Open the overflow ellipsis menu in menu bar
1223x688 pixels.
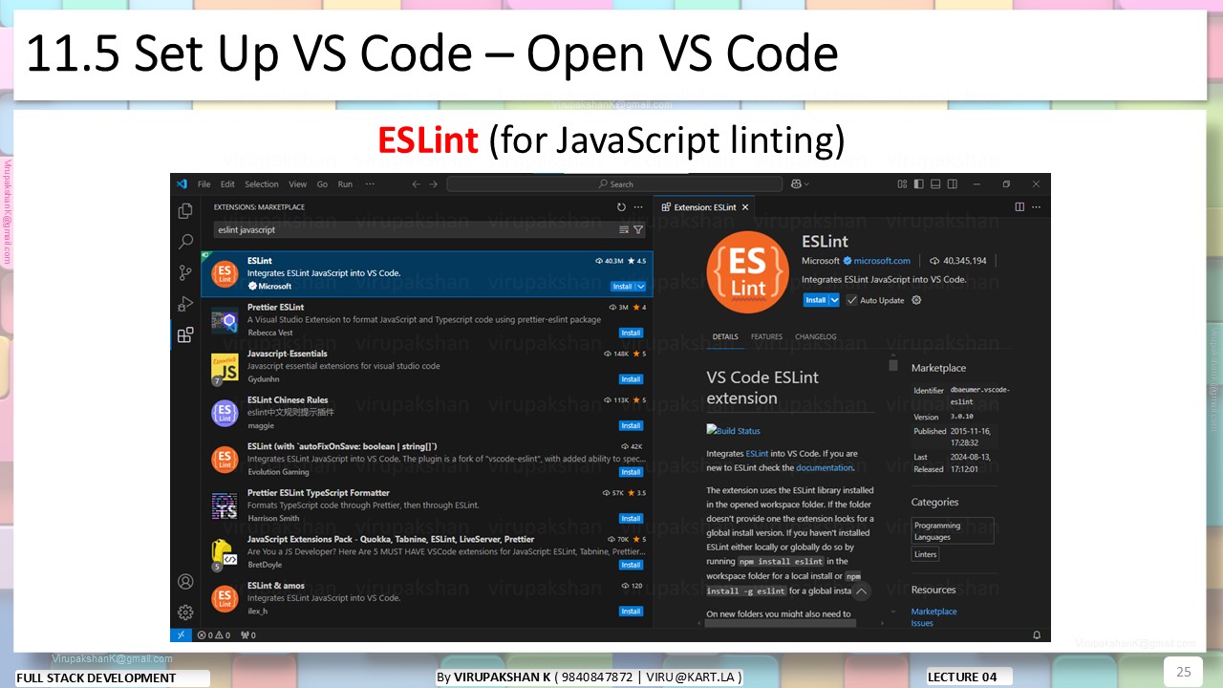370,183
